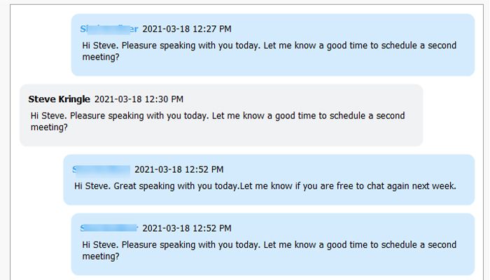Click blurred sender name in the bottom bubble
Viewport: 490px width, 280px height.
(109, 228)
